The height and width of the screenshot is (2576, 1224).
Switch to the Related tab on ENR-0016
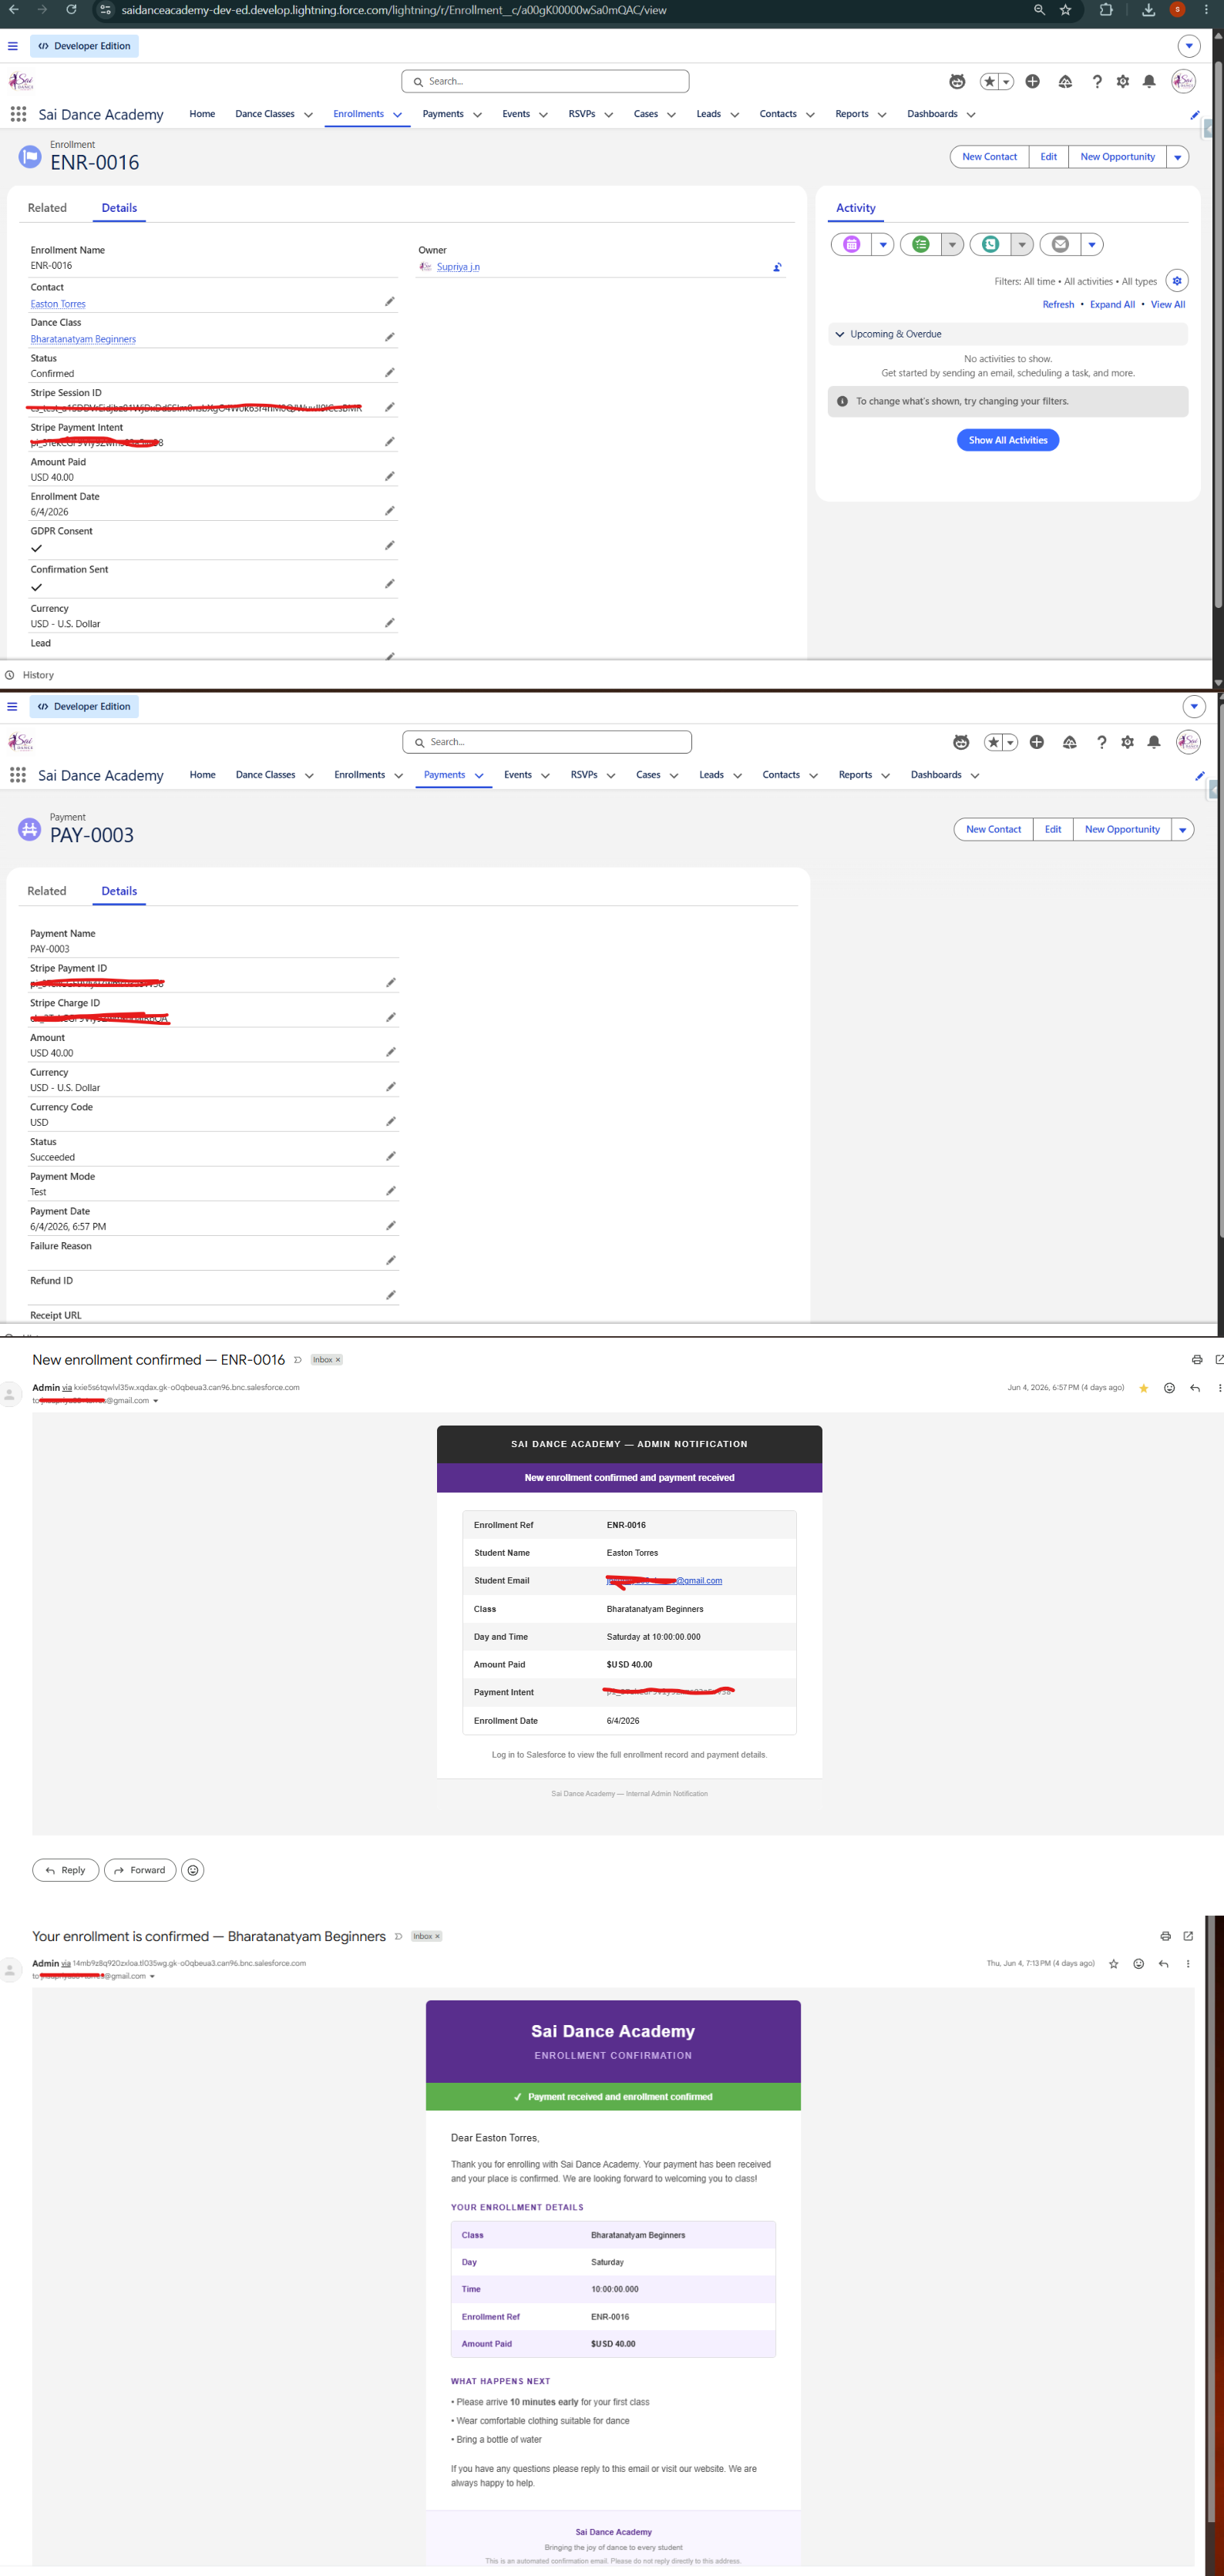click(x=47, y=208)
